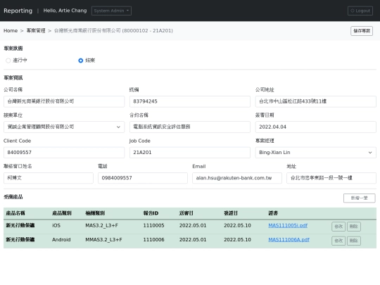Edit Job Code field 21A201
Viewport: 380px width, 285px height.
(190, 153)
